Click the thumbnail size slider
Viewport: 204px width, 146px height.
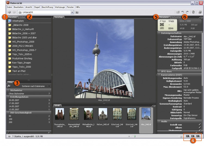point(135,136)
